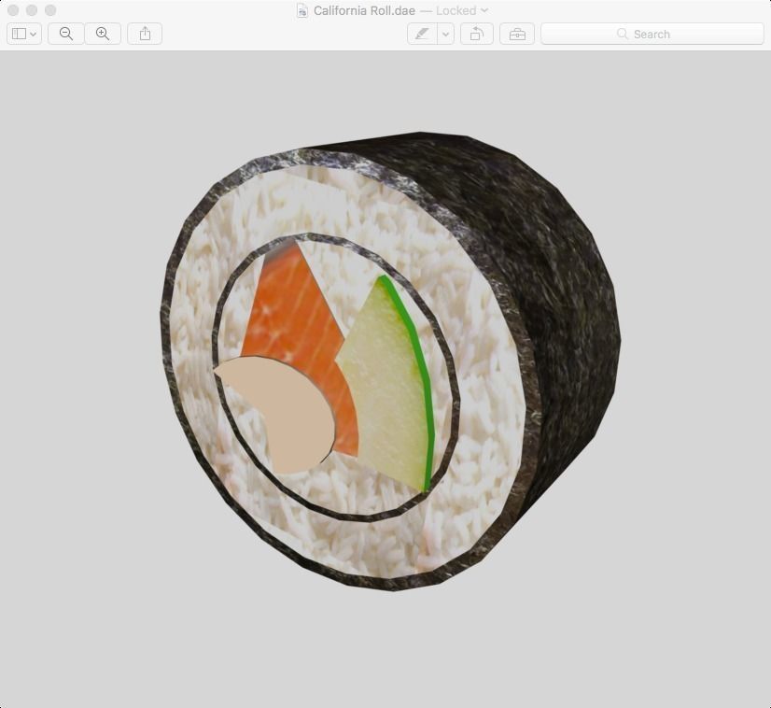Viewport: 771px width, 708px height.
Task: Open the Share menu
Action: 145,34
